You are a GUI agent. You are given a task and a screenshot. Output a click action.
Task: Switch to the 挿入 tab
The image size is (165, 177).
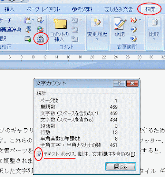[x=9, y=9]
